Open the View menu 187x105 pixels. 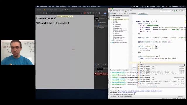pyautogui.click(x=57, y=6)
